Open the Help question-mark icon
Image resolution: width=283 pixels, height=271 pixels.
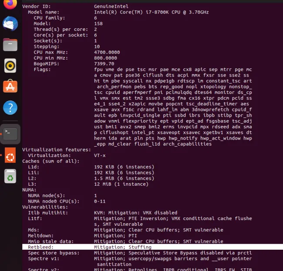click(10, 107)
